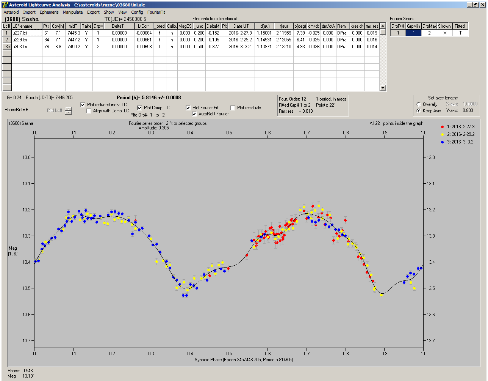
Task: Click the Fitted cell marked T
Action: (460, 33)
